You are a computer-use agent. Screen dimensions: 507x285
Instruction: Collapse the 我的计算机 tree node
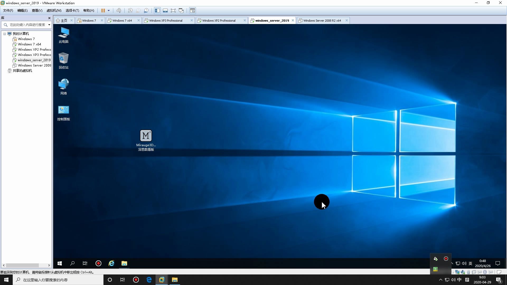click(x=4, y=34)
